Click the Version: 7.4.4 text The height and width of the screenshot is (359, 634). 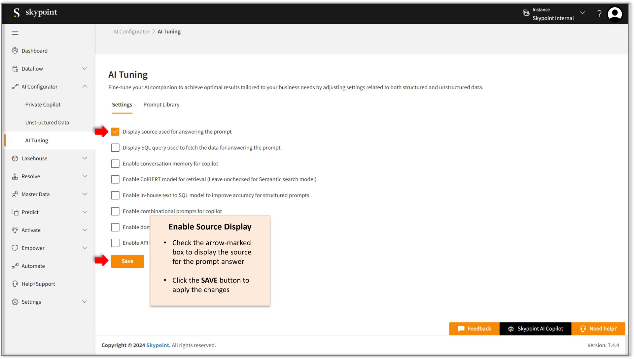point(603,345)
